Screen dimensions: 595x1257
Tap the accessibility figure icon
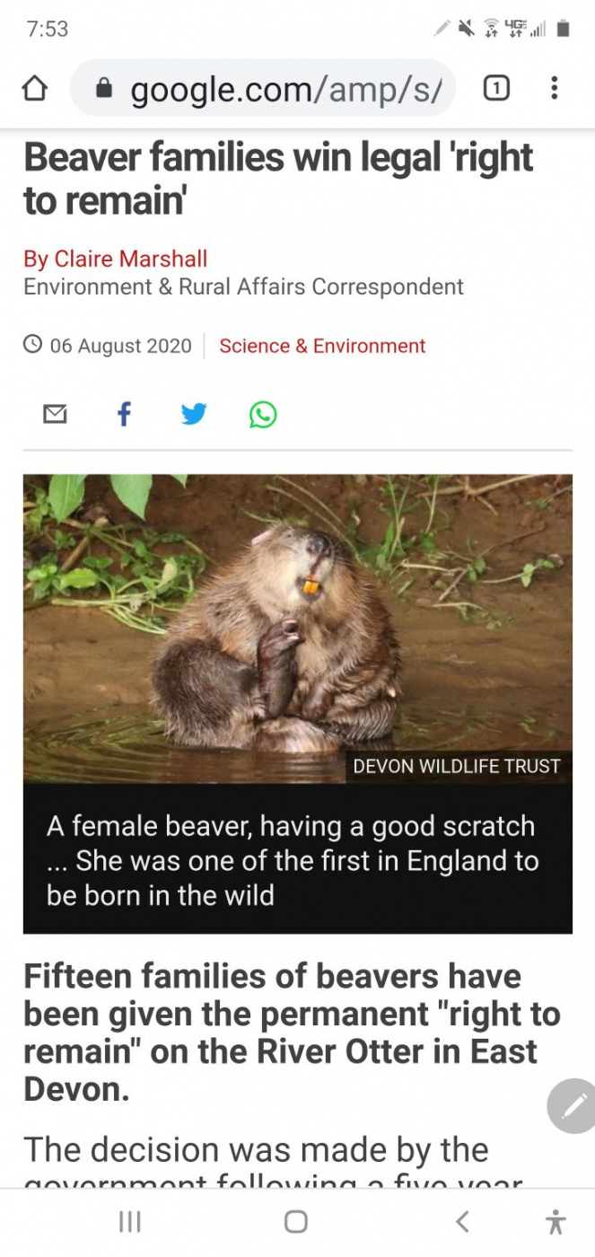coord(556,1221)
